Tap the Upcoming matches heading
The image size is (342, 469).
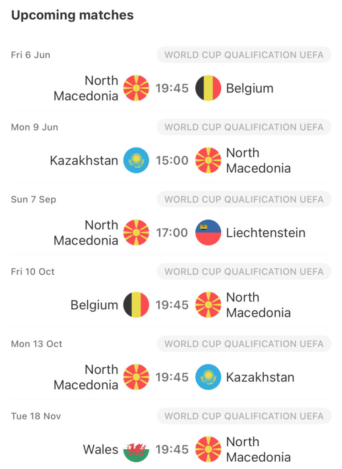tap(72, 15)
